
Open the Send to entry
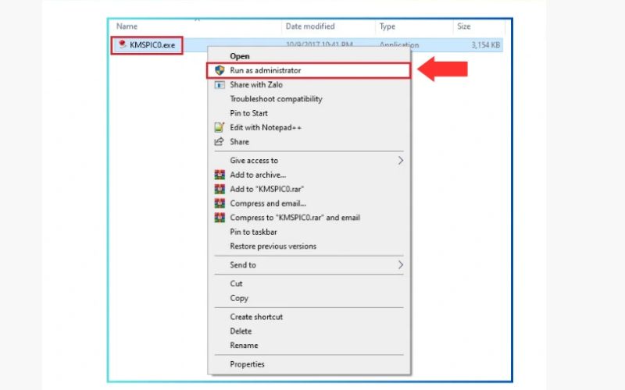243,265
